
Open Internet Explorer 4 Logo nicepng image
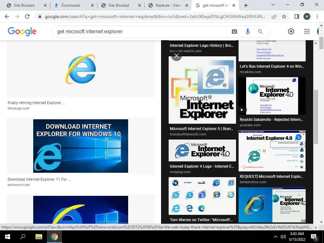[x=202, y=150]
